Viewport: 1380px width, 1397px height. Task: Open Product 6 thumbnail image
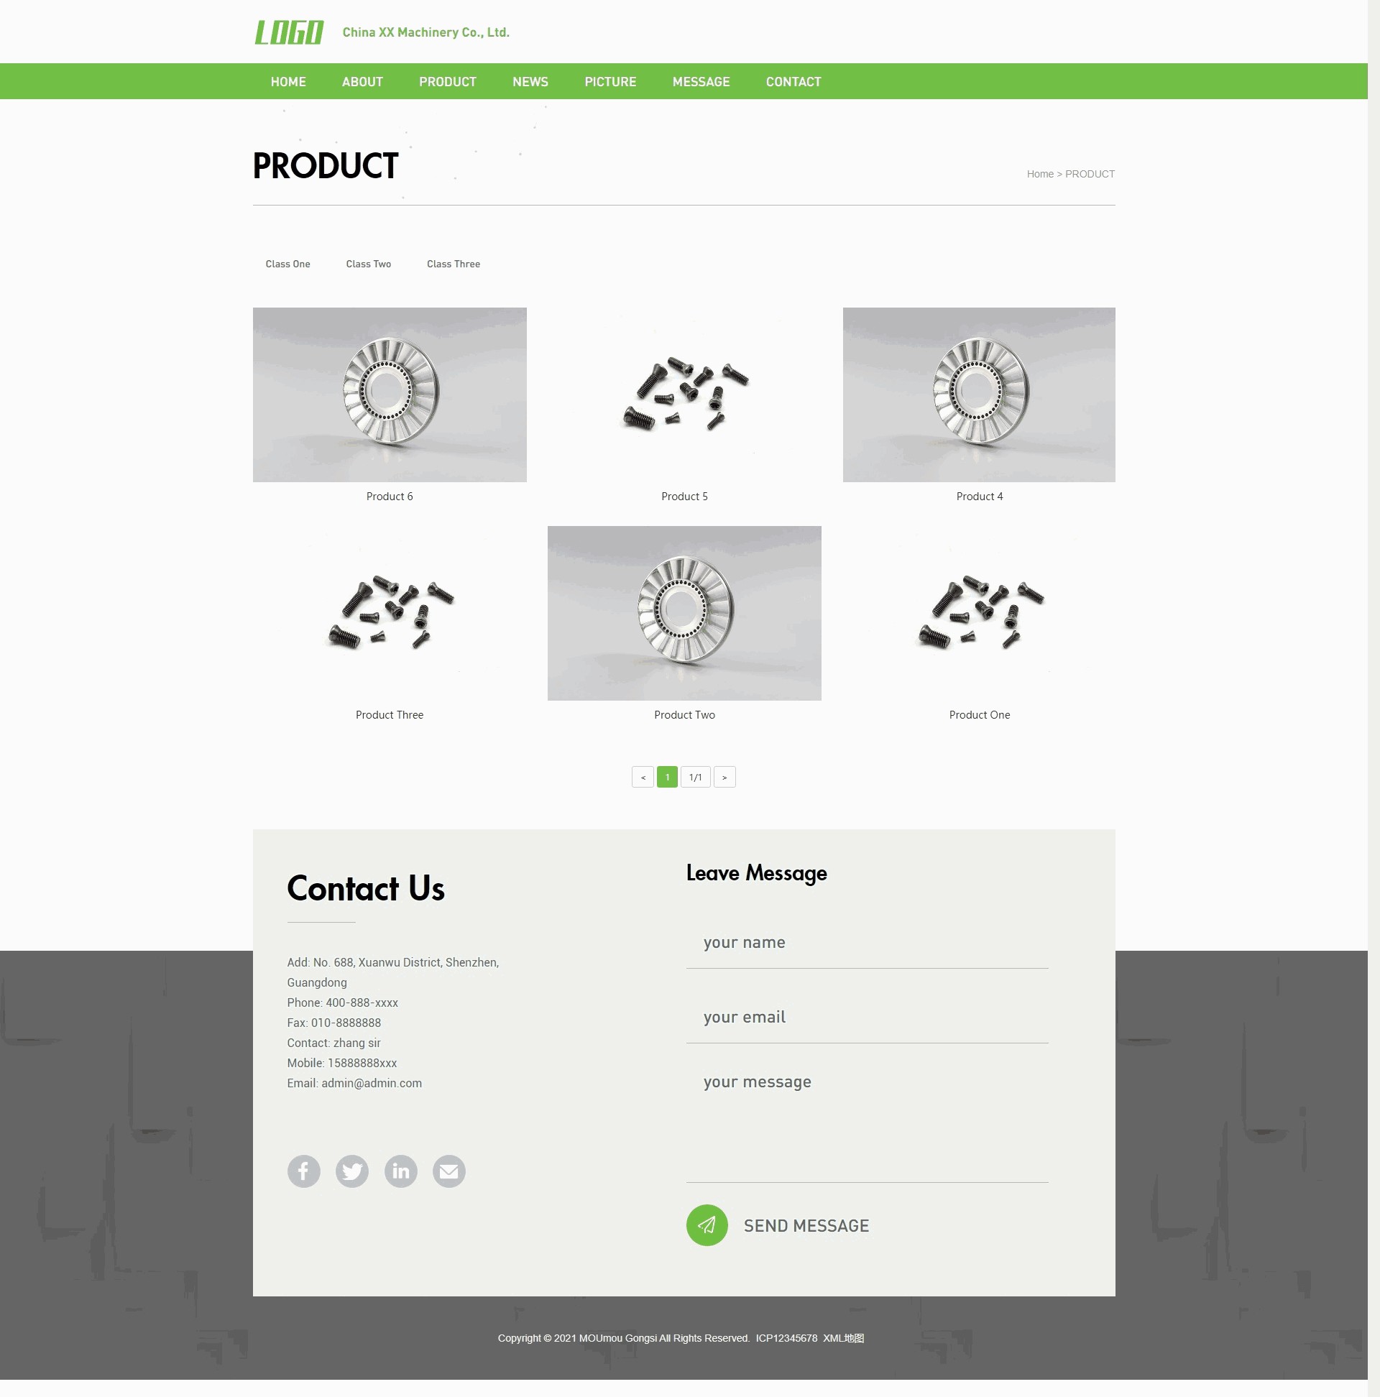[389, 395]
